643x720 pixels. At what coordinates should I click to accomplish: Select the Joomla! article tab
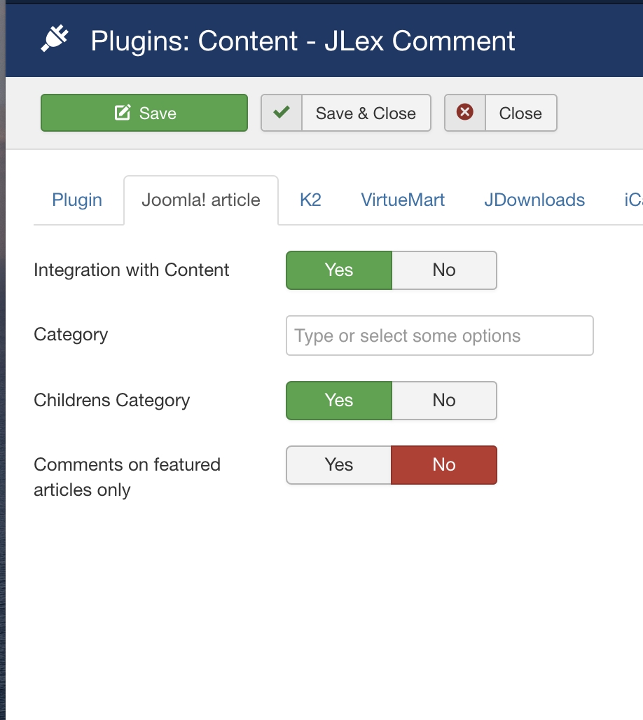201,200
